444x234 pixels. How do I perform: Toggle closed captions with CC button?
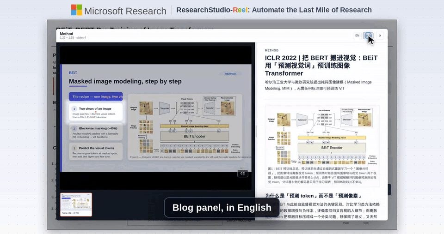(243, 174)
